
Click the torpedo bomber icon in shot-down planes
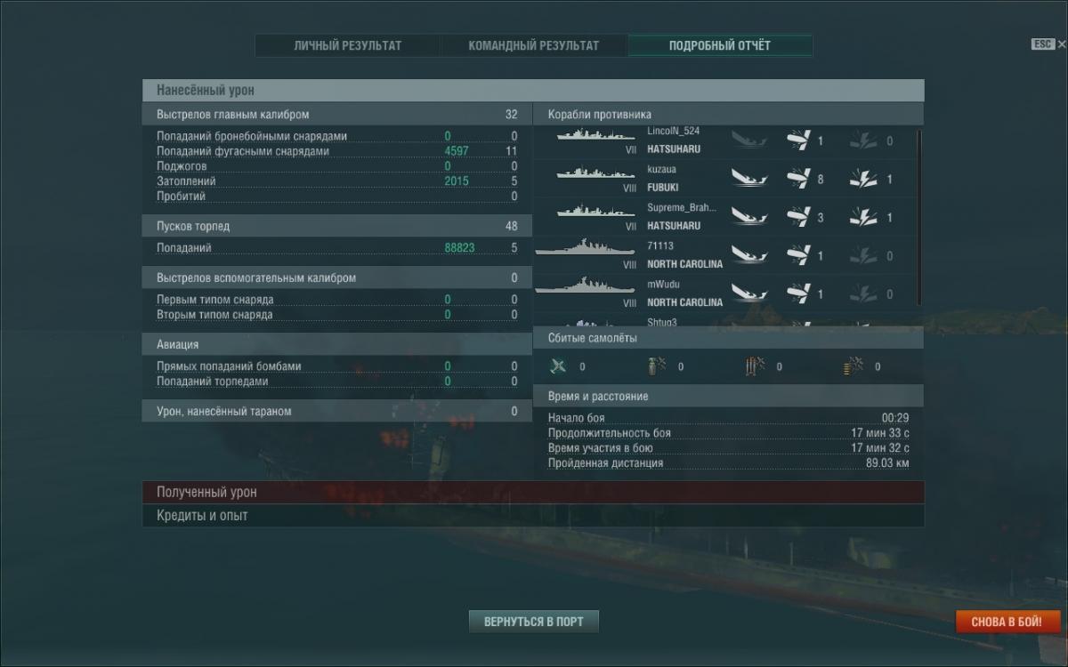[755, 366]
